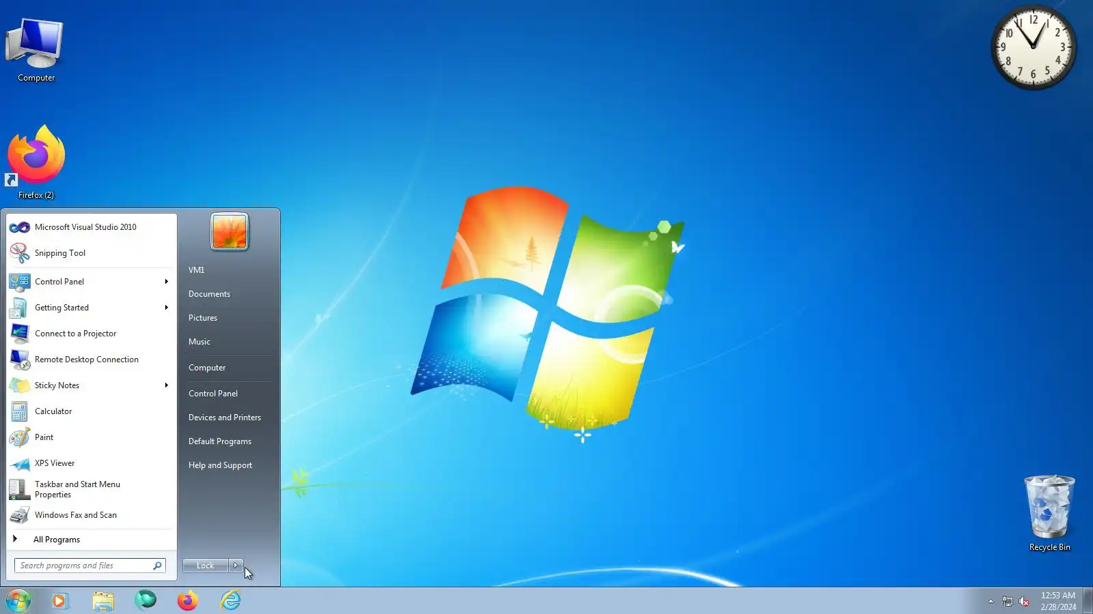
Task: Click the Show desktop strip at the taskbar's far end
Action: (1088, 601)
